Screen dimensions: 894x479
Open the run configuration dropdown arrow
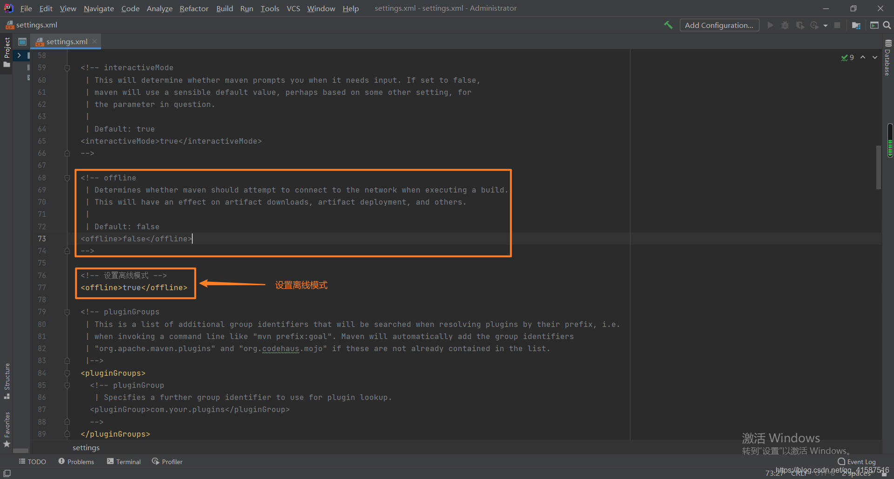click(x=825, y=25)
